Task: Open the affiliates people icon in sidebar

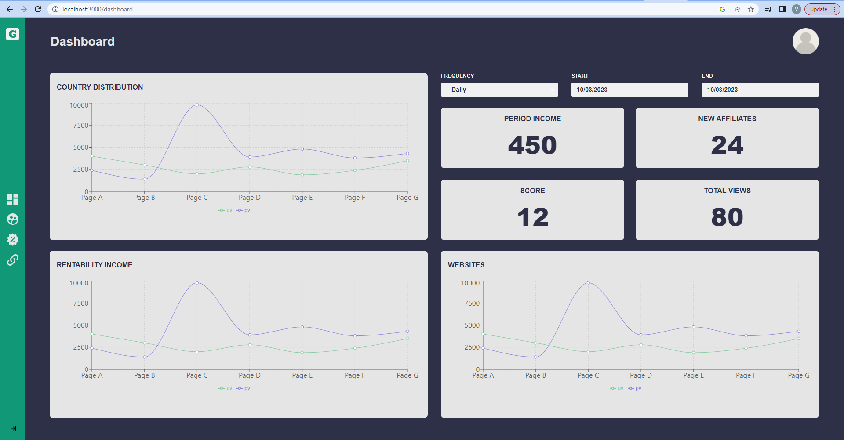Action: [13, 219]
